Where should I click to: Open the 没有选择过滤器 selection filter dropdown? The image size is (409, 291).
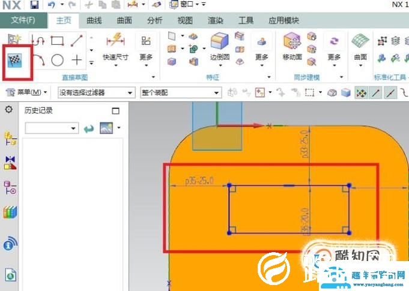[96, 93]
